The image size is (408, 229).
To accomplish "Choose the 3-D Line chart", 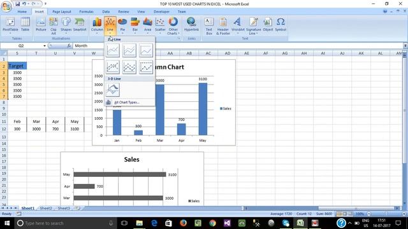I will [x=113, y=90].
